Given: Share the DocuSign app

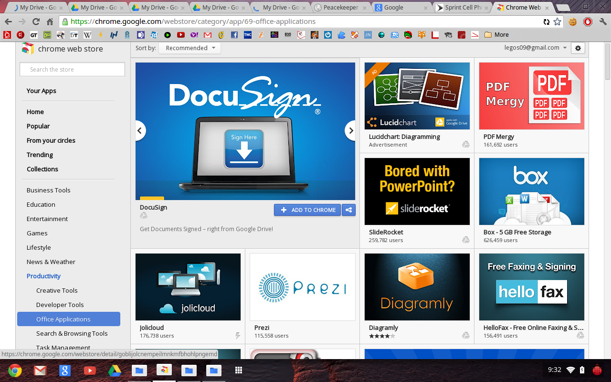Looking at the screenshot, I should click(348, 210).
